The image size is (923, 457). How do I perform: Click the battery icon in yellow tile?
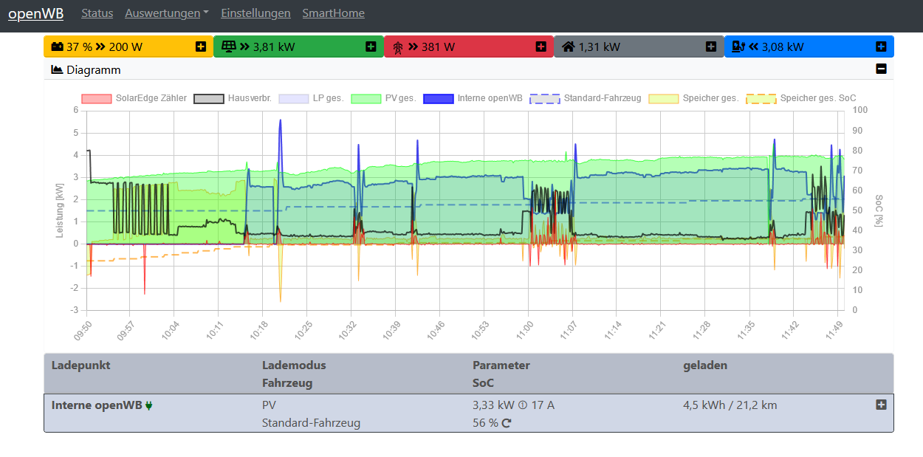57,47
